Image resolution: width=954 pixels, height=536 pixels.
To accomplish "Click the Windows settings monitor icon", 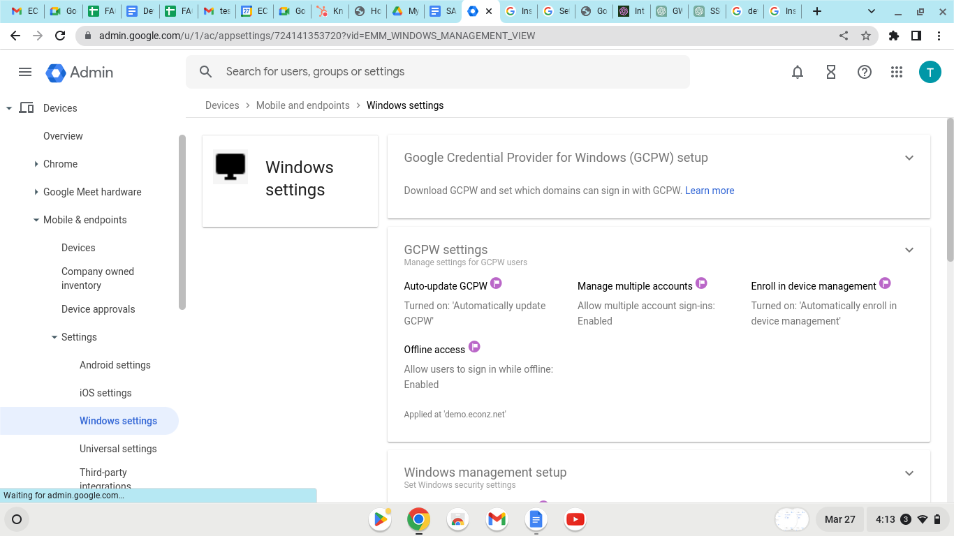I will click(230, 167).
